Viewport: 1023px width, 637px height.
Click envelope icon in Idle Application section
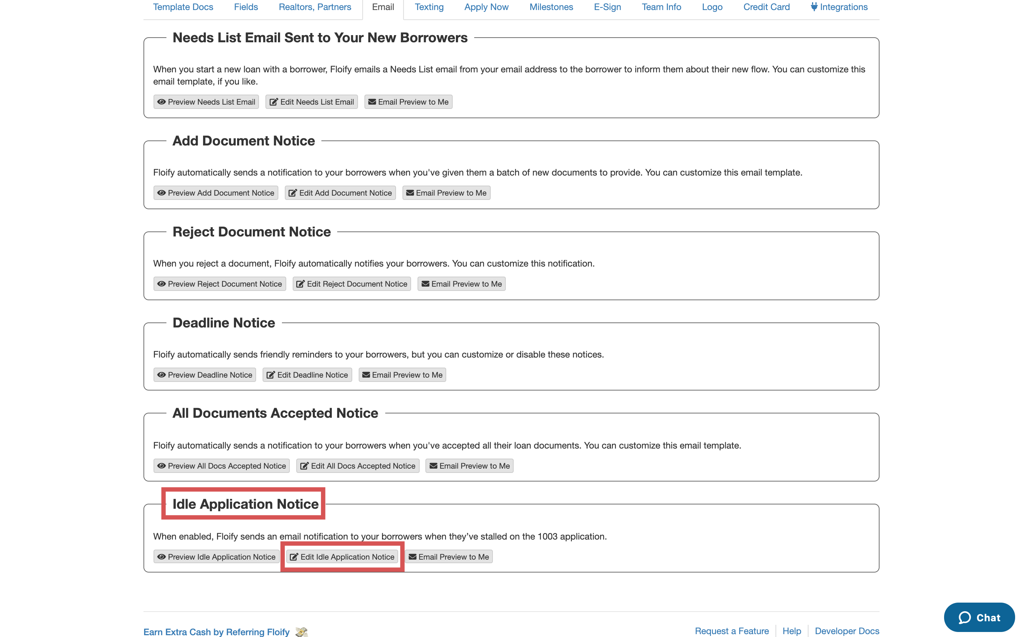tap(412, 557)
